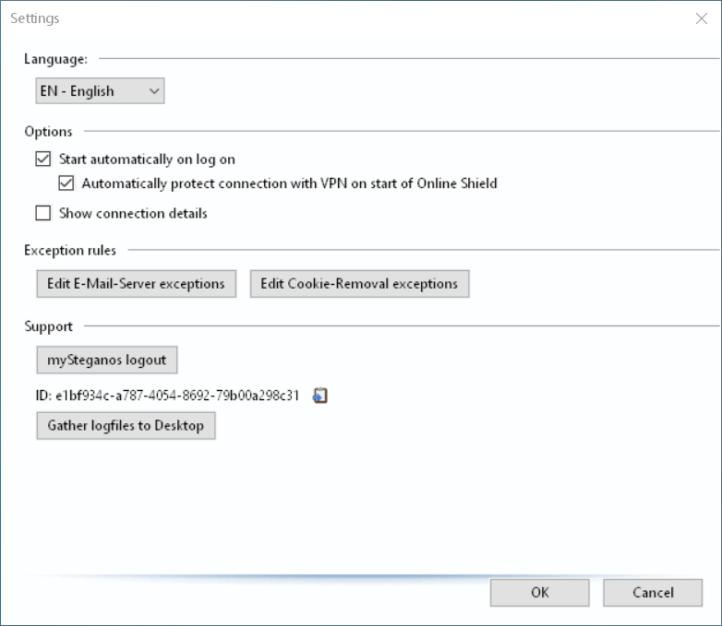
Task: Confirm settings with the OK button
Action: tap(540, 593)
